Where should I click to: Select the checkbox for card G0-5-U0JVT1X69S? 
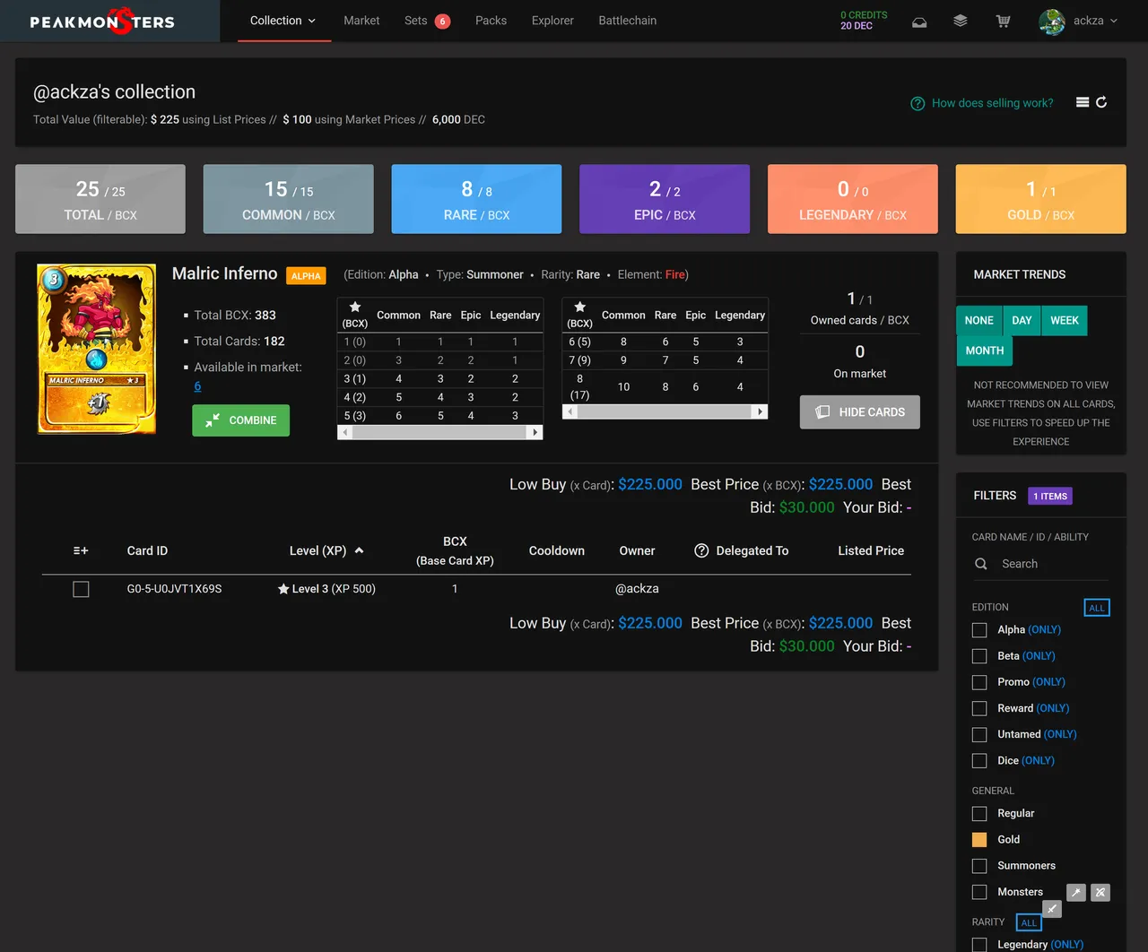[81, 589]
